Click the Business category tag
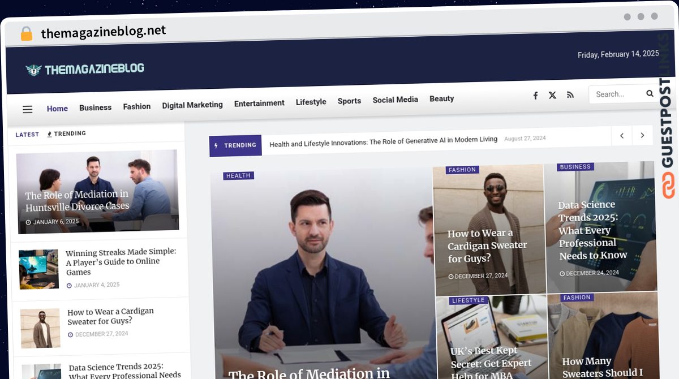 [x=575, y=167]
